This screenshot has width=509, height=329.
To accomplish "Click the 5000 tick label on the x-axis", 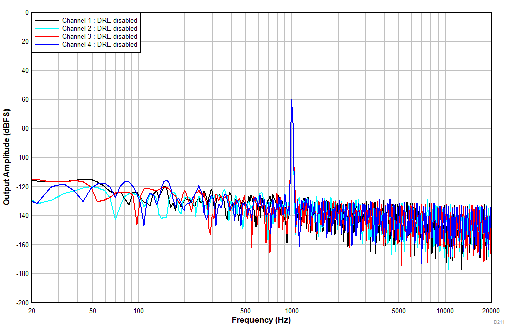I will point(399,310).
